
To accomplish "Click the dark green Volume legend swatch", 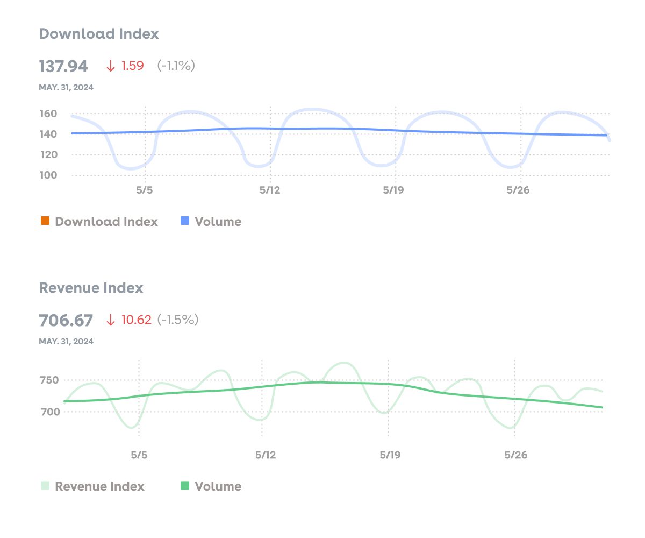I will [x=185, y=486].
